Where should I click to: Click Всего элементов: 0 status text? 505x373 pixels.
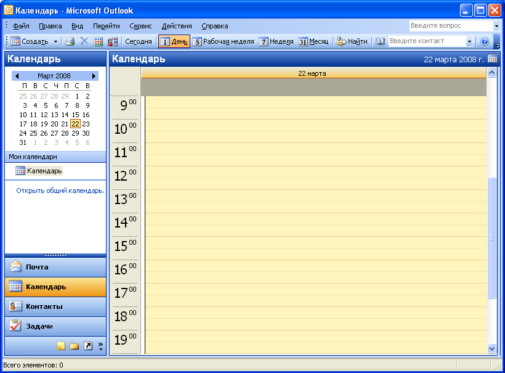pyautogui.click(x=33, y=365)
